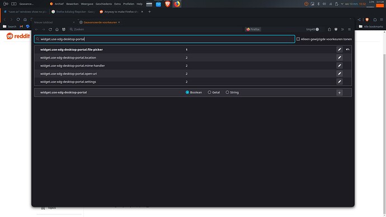Edit the file-picker preference with pencil icon
This screenshot has width=386, height=217.
click(339, 49)
